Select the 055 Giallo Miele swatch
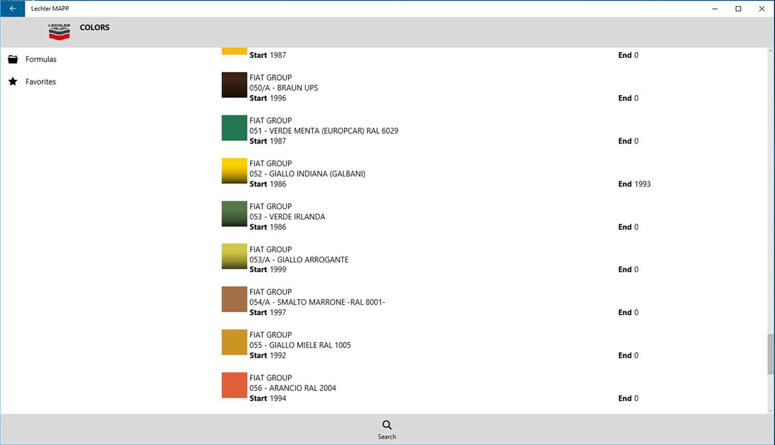The height and width of the screenshot is (445, 775). pyautogui.click(x=234, y=342)
